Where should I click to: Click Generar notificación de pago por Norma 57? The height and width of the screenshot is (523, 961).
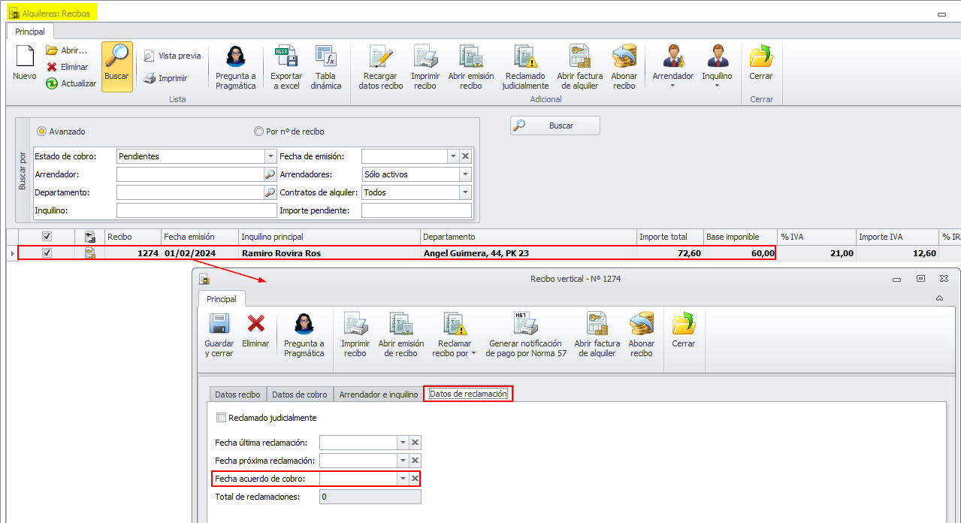point(526,334)
